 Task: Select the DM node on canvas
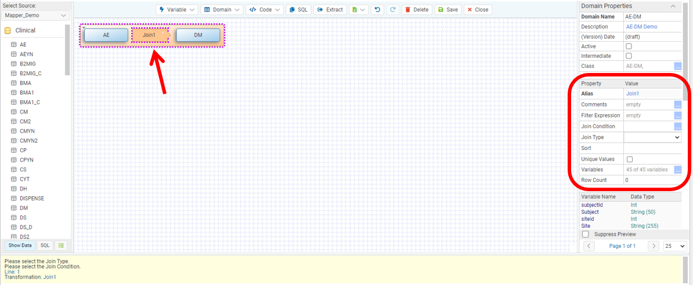[x=198, y=35]
